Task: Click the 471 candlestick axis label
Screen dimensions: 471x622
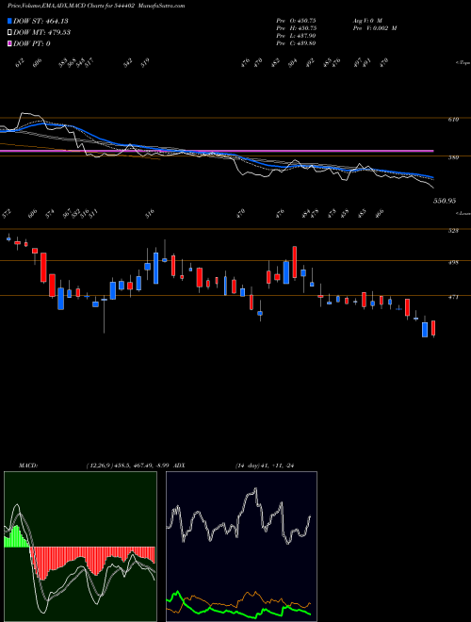Action: [x=454, y=297]
